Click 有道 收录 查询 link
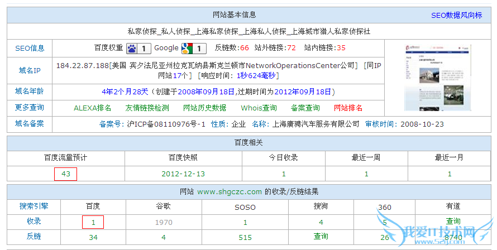Image resolution: width=497 pixels, height=250 pixels. coord(453,221)
